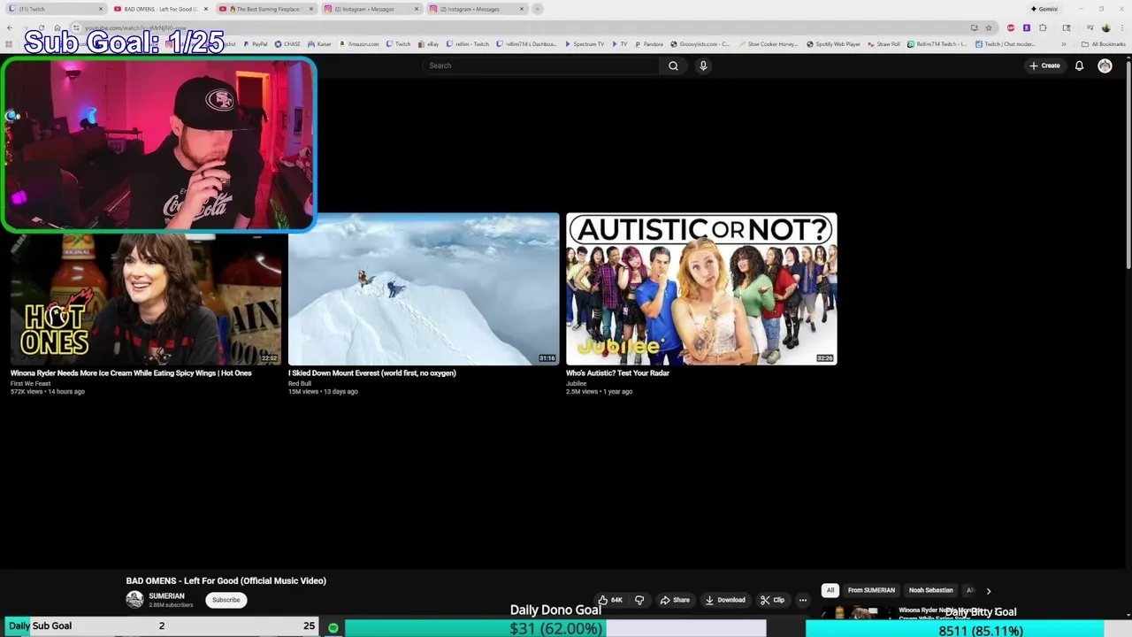1132x637 pixels.
Task: Share the BAD OMENS video
Action: [x=675, y=600]
